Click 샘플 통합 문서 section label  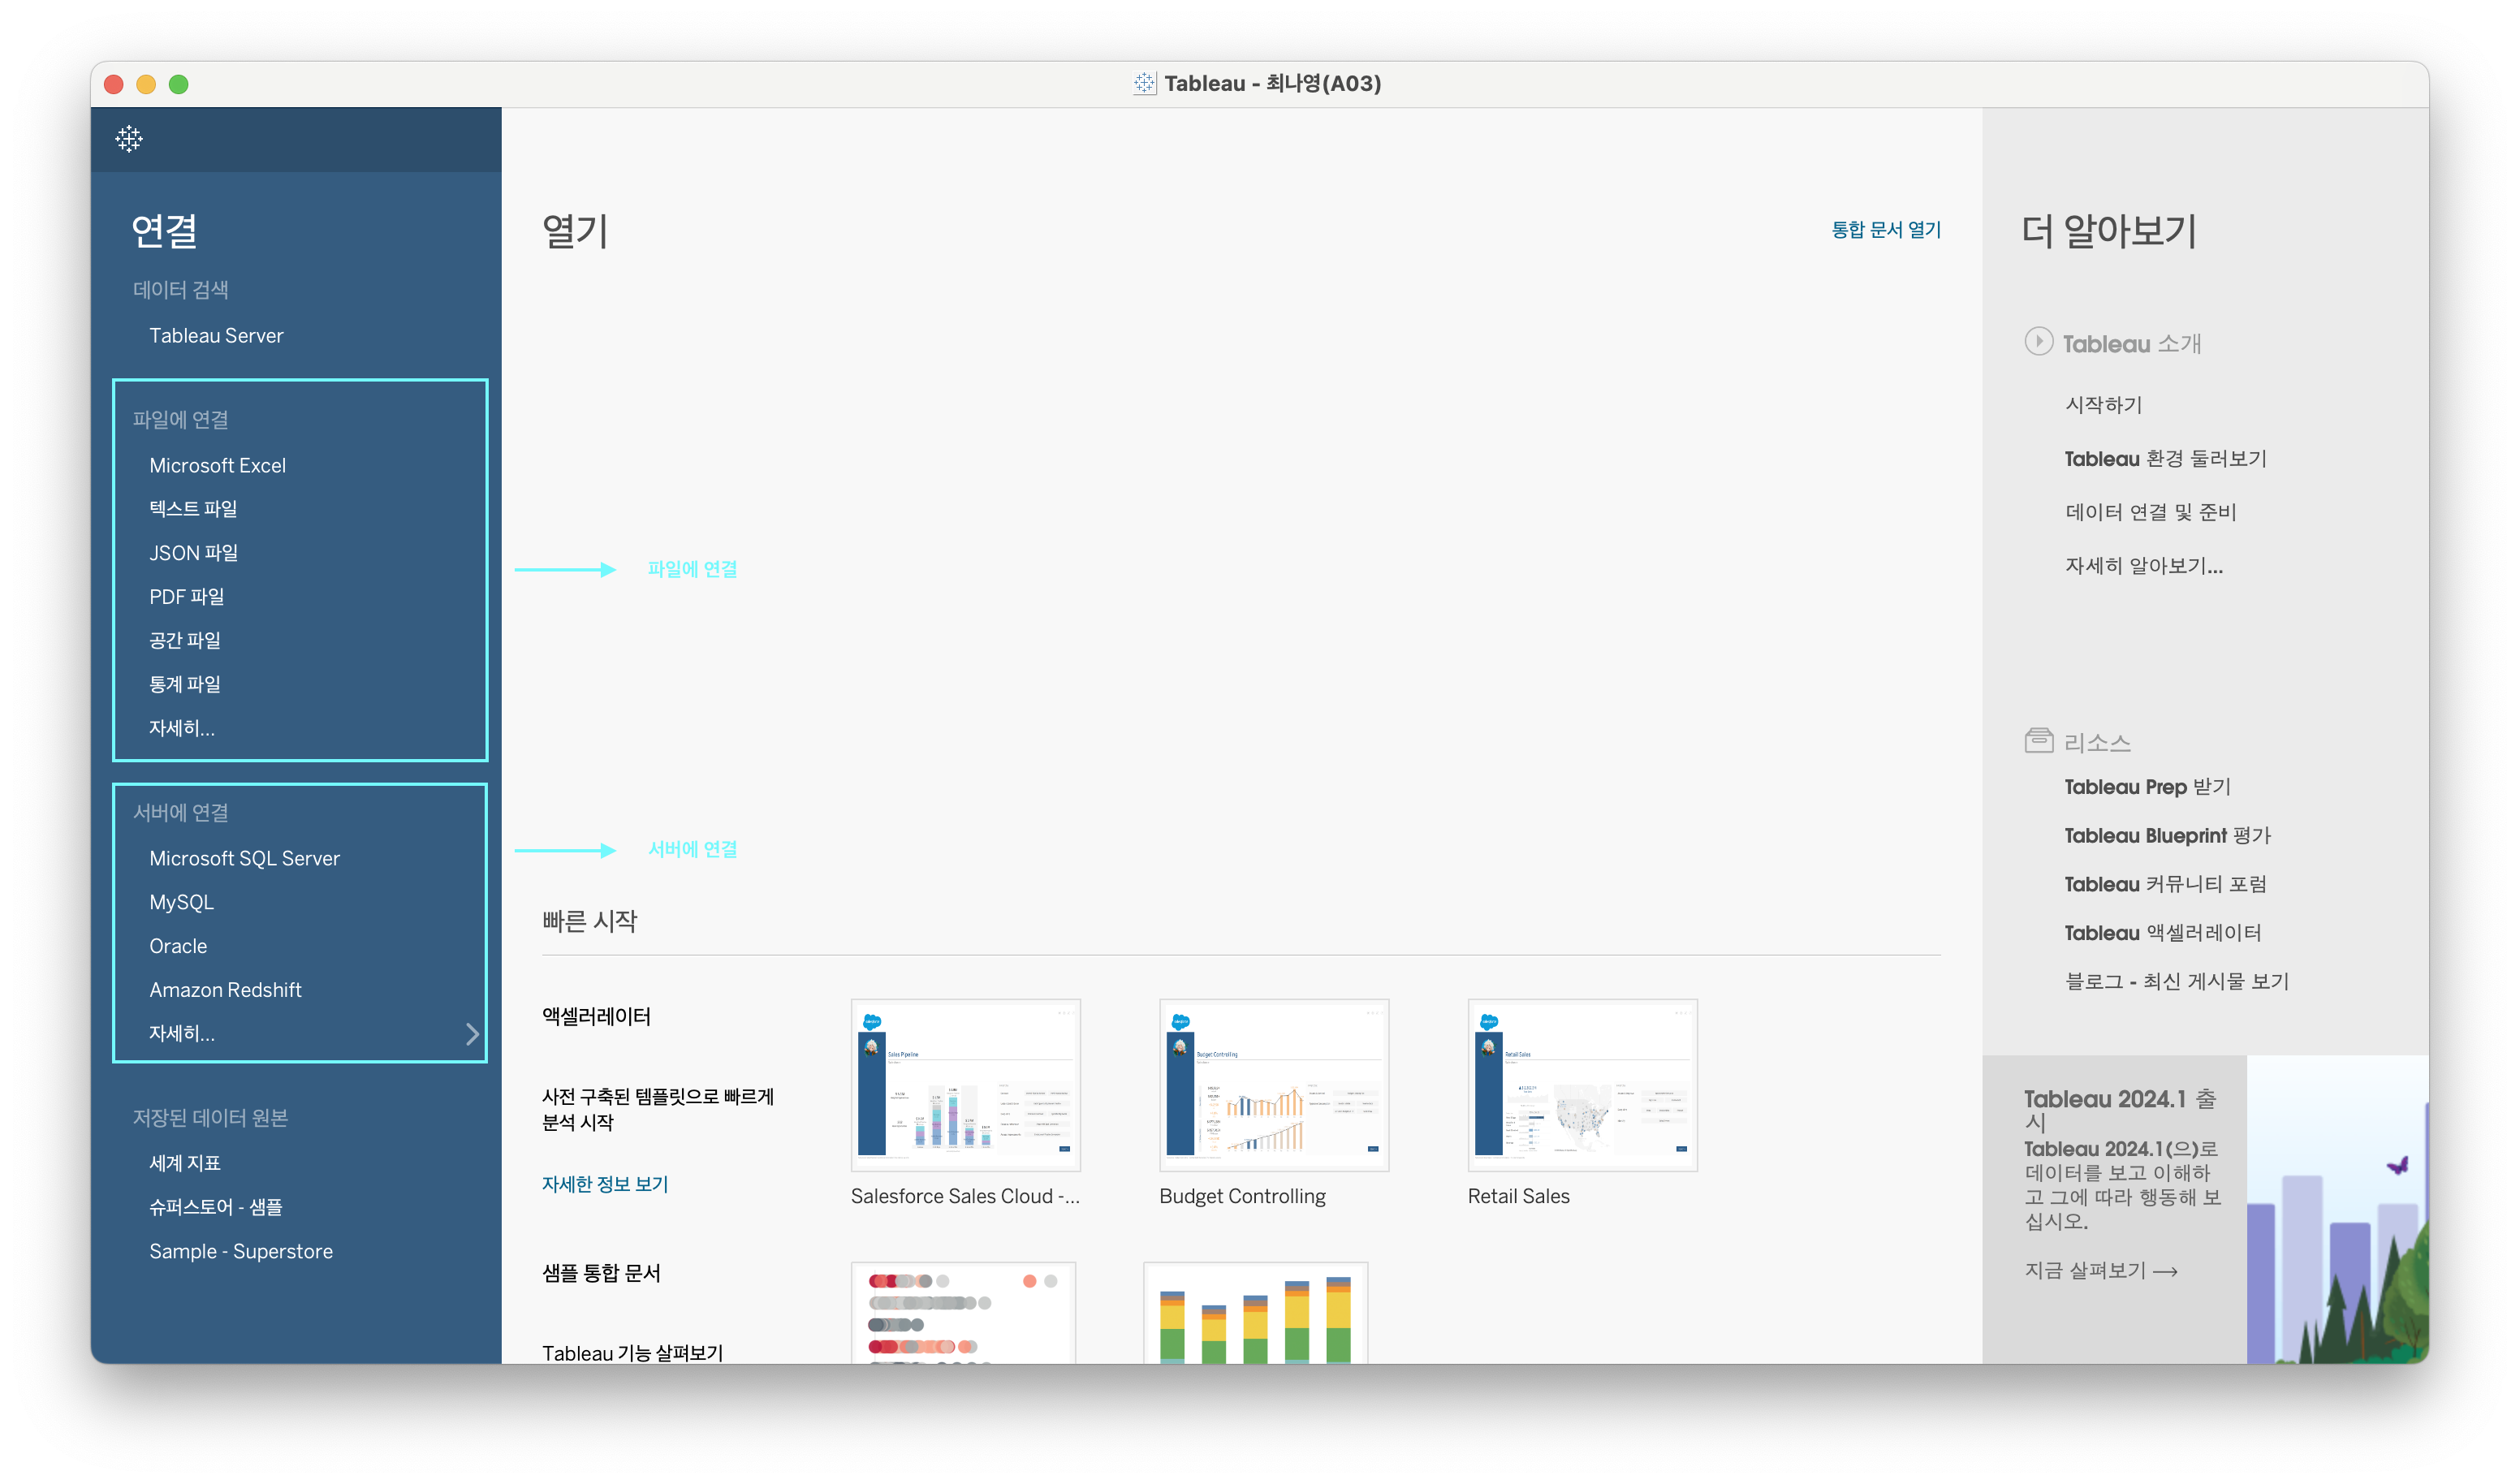point(601,1274)
